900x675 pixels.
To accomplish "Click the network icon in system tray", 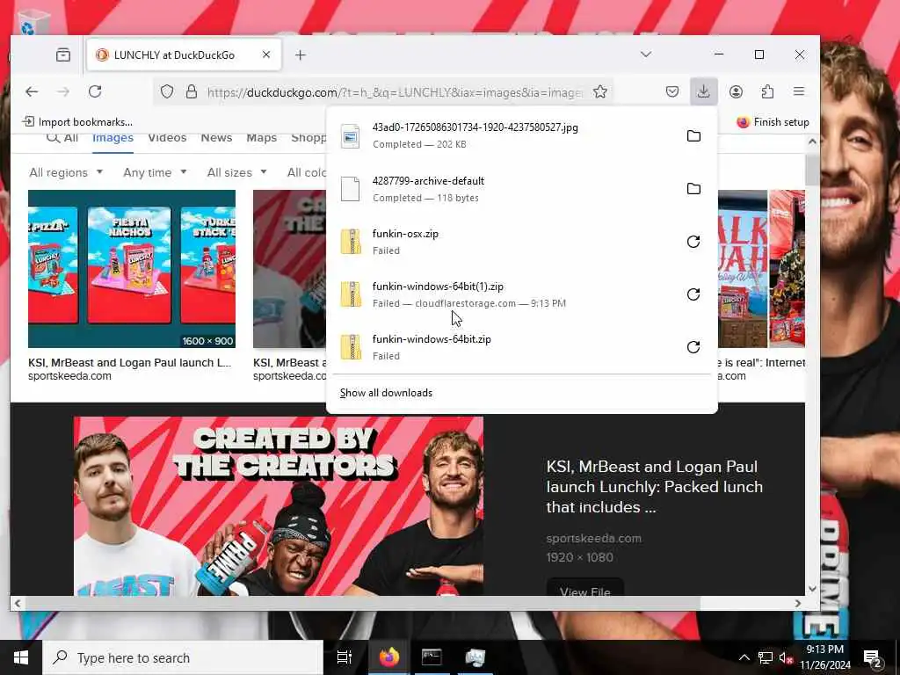I will point(766,657).
